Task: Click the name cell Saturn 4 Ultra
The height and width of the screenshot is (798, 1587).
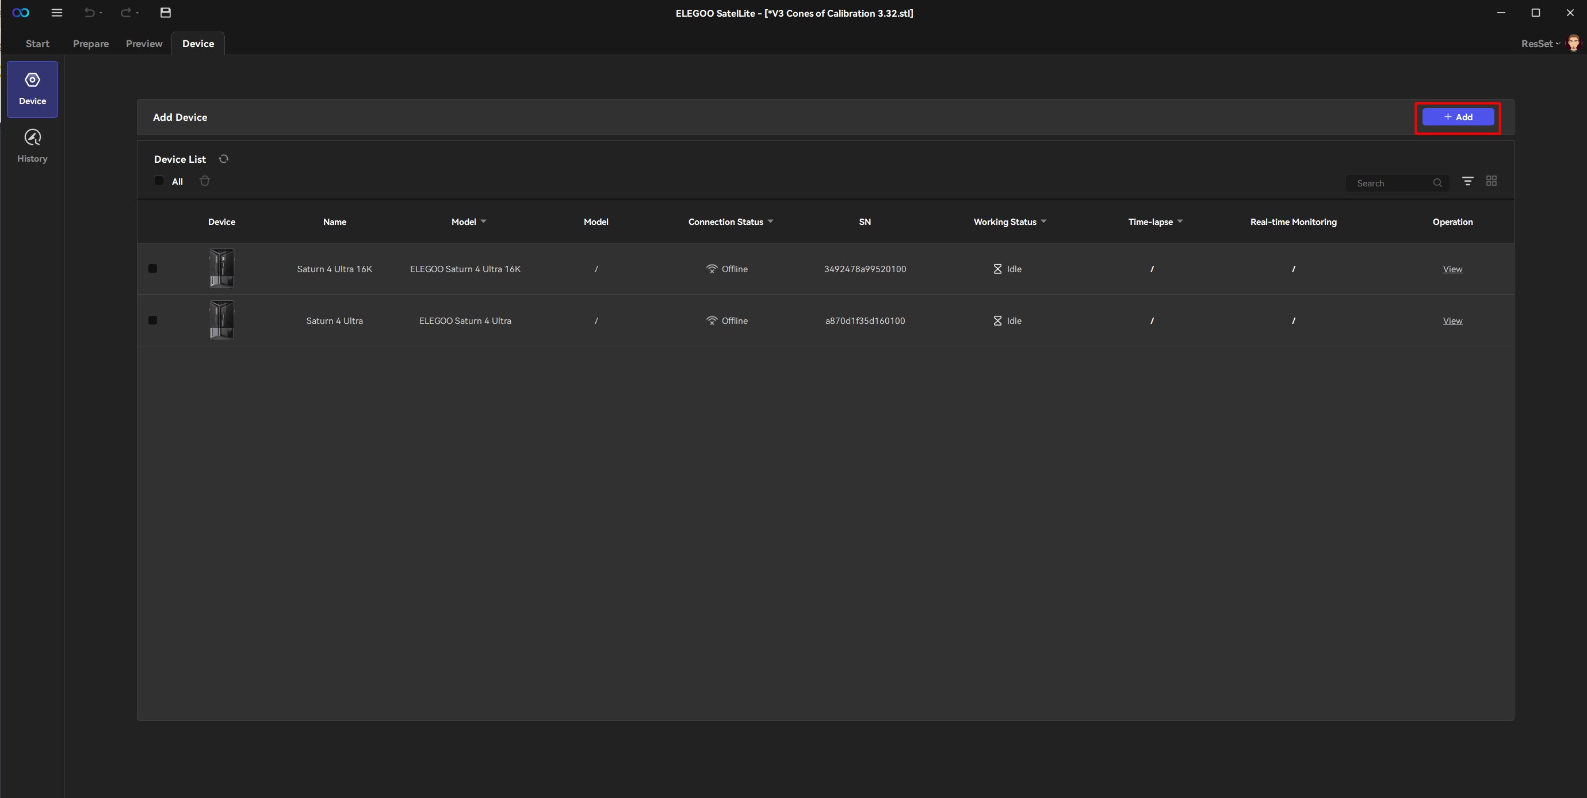Action: 335,321
